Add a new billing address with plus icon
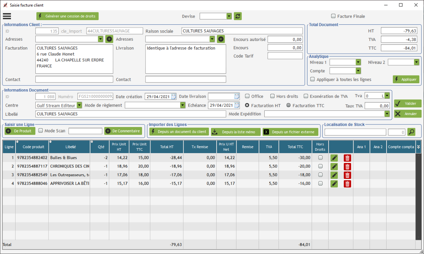 point(109,39)
